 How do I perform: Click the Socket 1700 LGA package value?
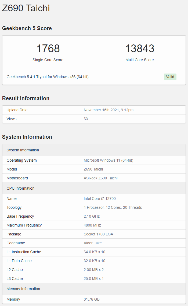(98, 234)
